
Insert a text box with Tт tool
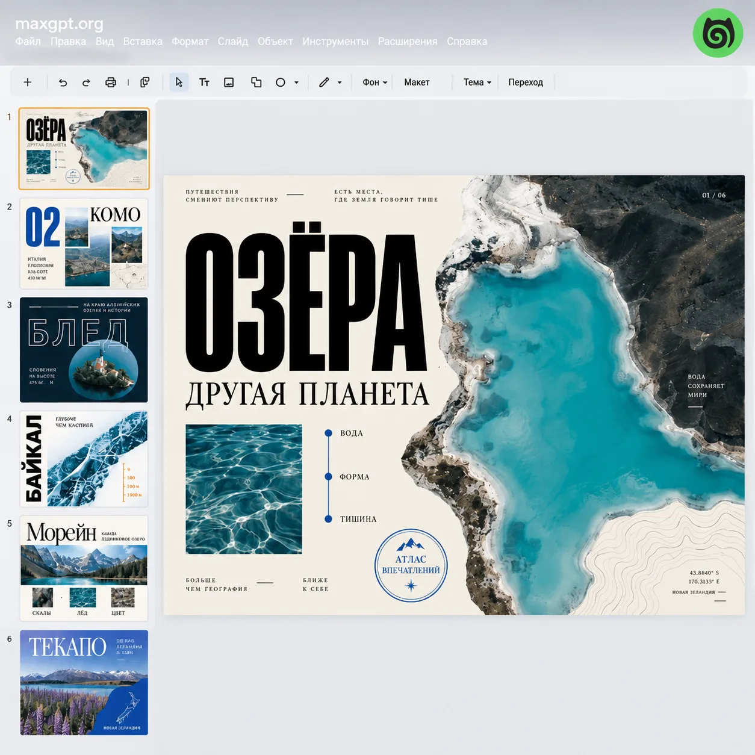tap(204, 82)
